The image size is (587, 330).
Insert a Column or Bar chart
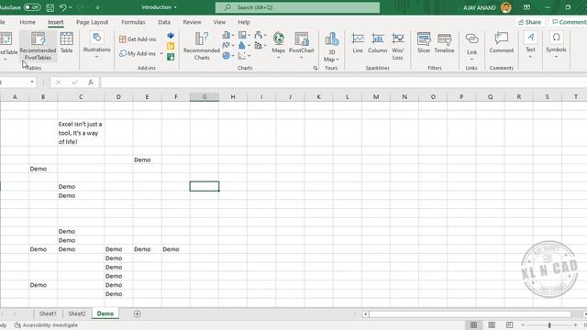click(x=228, y=35)
